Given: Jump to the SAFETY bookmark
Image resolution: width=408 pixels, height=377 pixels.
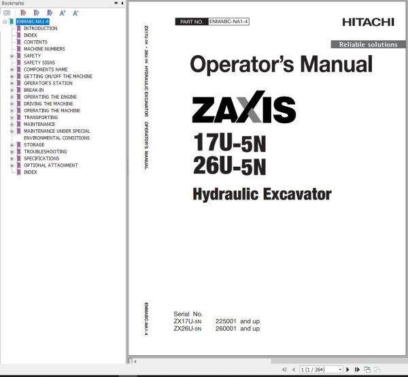Looking at the screenshot, I should pos(32,56).
